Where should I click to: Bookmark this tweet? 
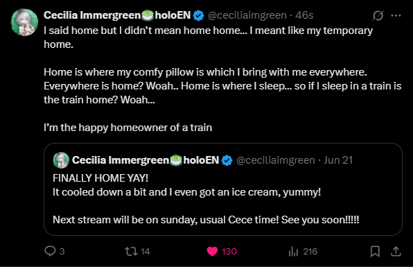[375, 251]
